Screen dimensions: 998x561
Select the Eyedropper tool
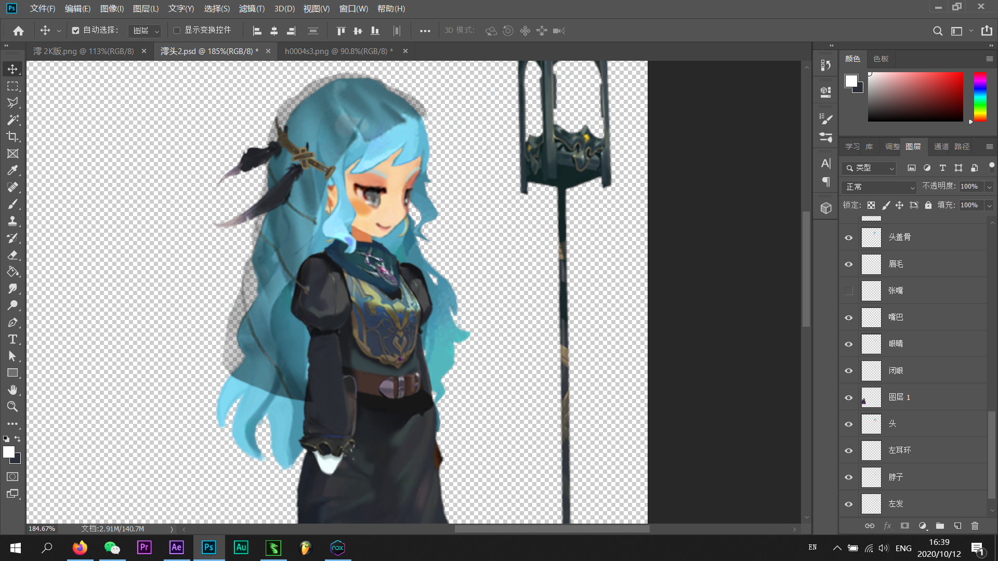pyautogui.click(x=12, y=170)
